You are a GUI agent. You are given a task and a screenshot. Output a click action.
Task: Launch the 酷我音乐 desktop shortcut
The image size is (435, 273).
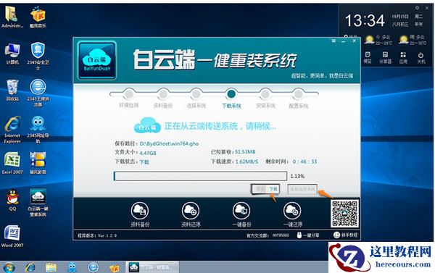[38, 17]
